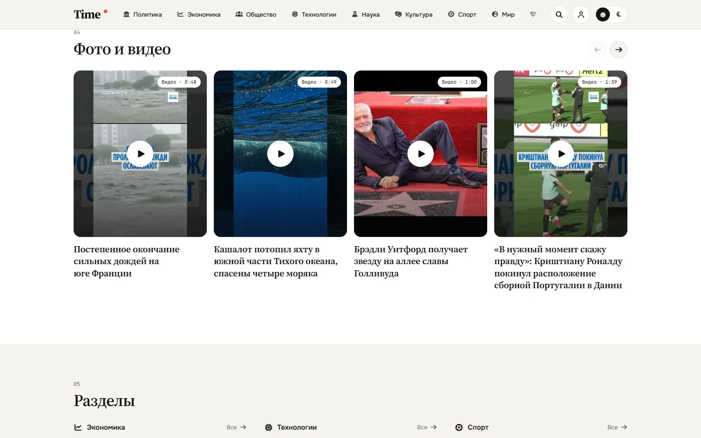This screenshot has width=701, height=438.
Task: Open Спорт in the top navigation bar
Action: click(462, 14)
